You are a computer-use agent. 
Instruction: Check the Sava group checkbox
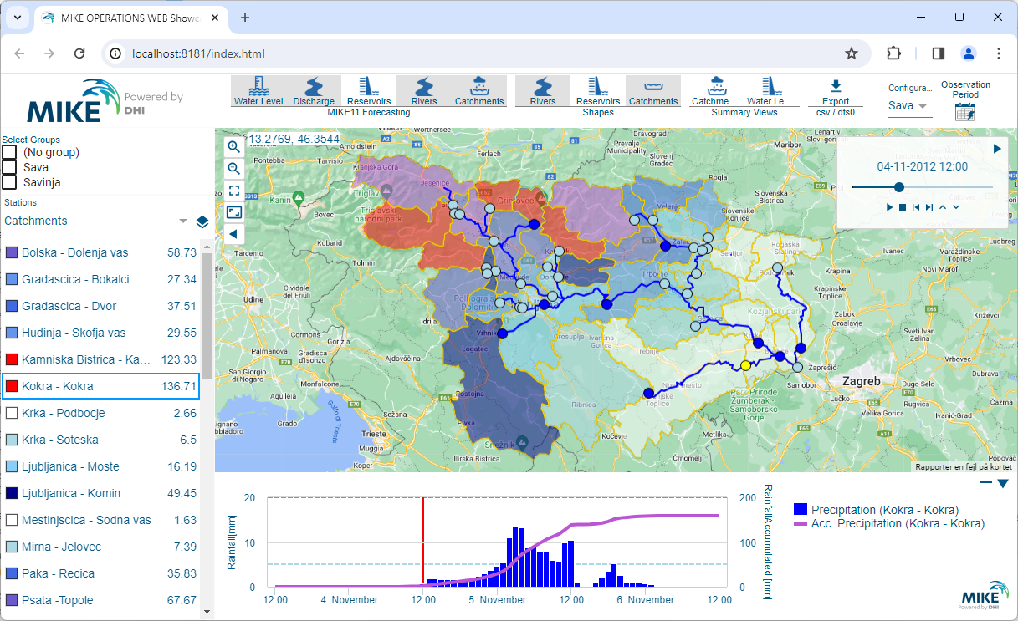(x=10, y=167)
